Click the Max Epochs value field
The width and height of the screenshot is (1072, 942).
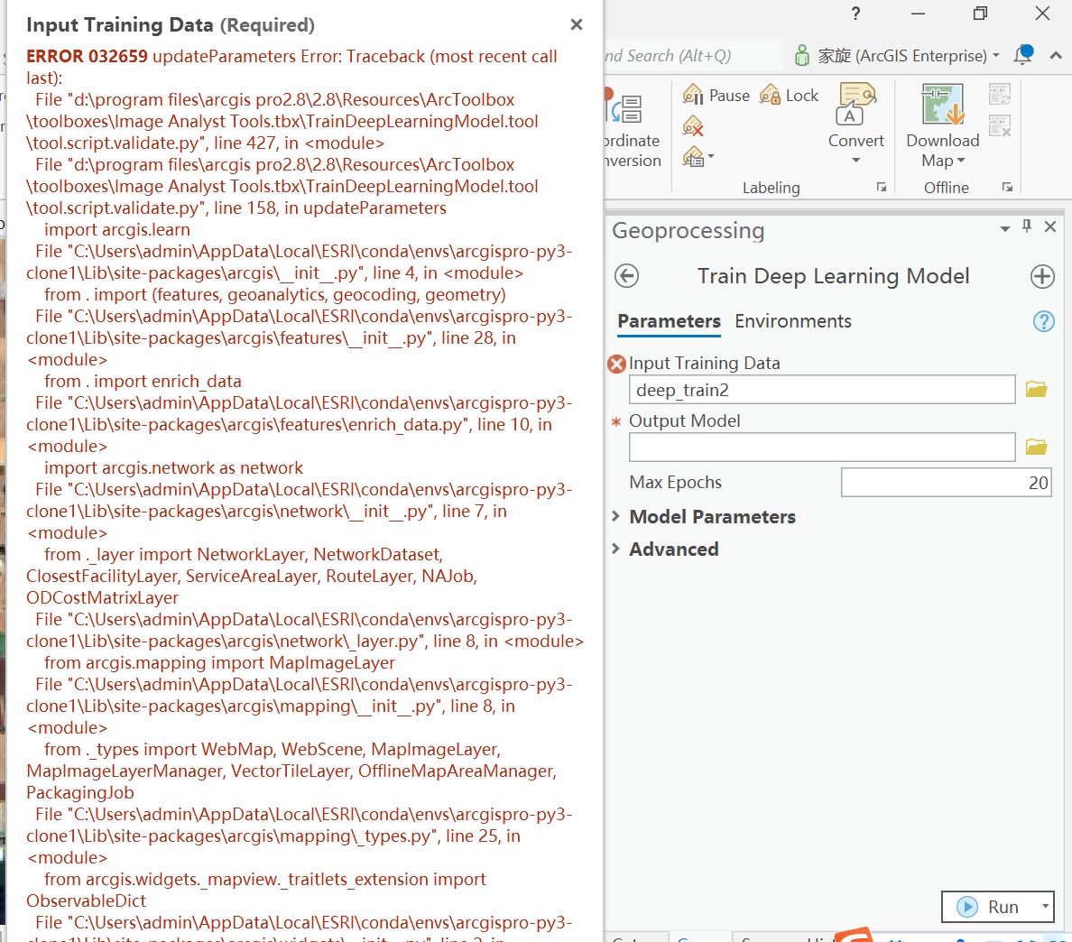(947, 483)
